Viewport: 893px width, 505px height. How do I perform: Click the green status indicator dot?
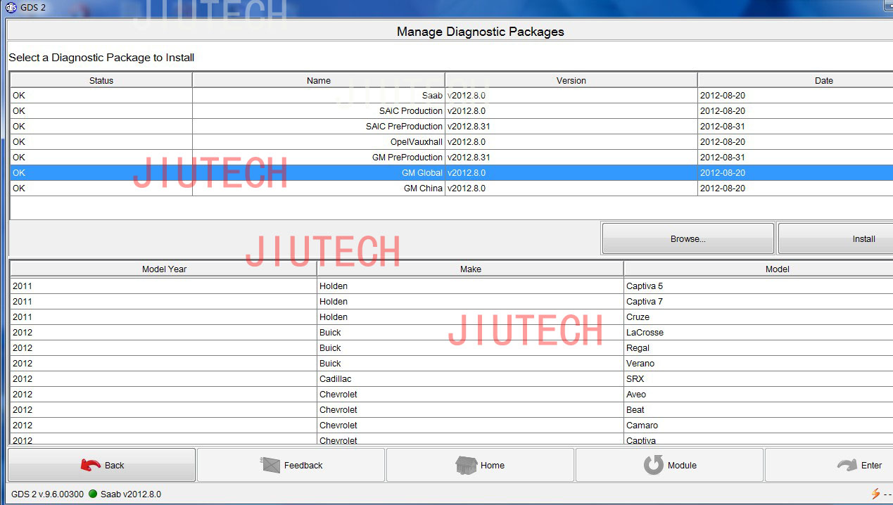point(93,494)
